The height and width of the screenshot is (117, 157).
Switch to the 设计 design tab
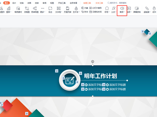coord(14,3)
